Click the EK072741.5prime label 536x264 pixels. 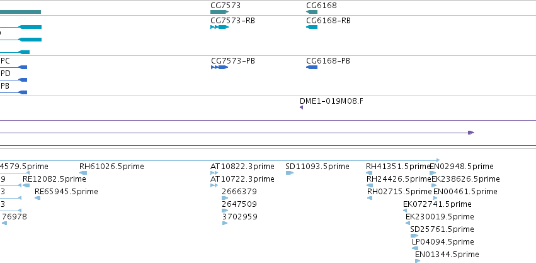pos(437,204)
